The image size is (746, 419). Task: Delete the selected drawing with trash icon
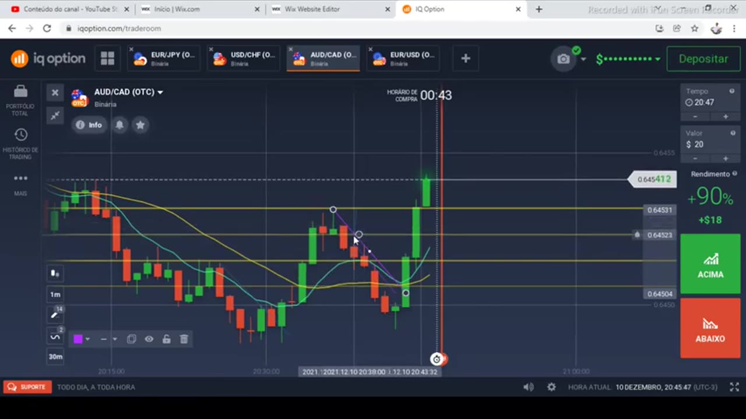pos(184,339)
